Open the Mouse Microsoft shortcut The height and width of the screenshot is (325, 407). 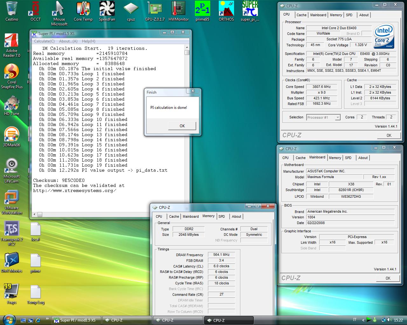pos(59,13)
